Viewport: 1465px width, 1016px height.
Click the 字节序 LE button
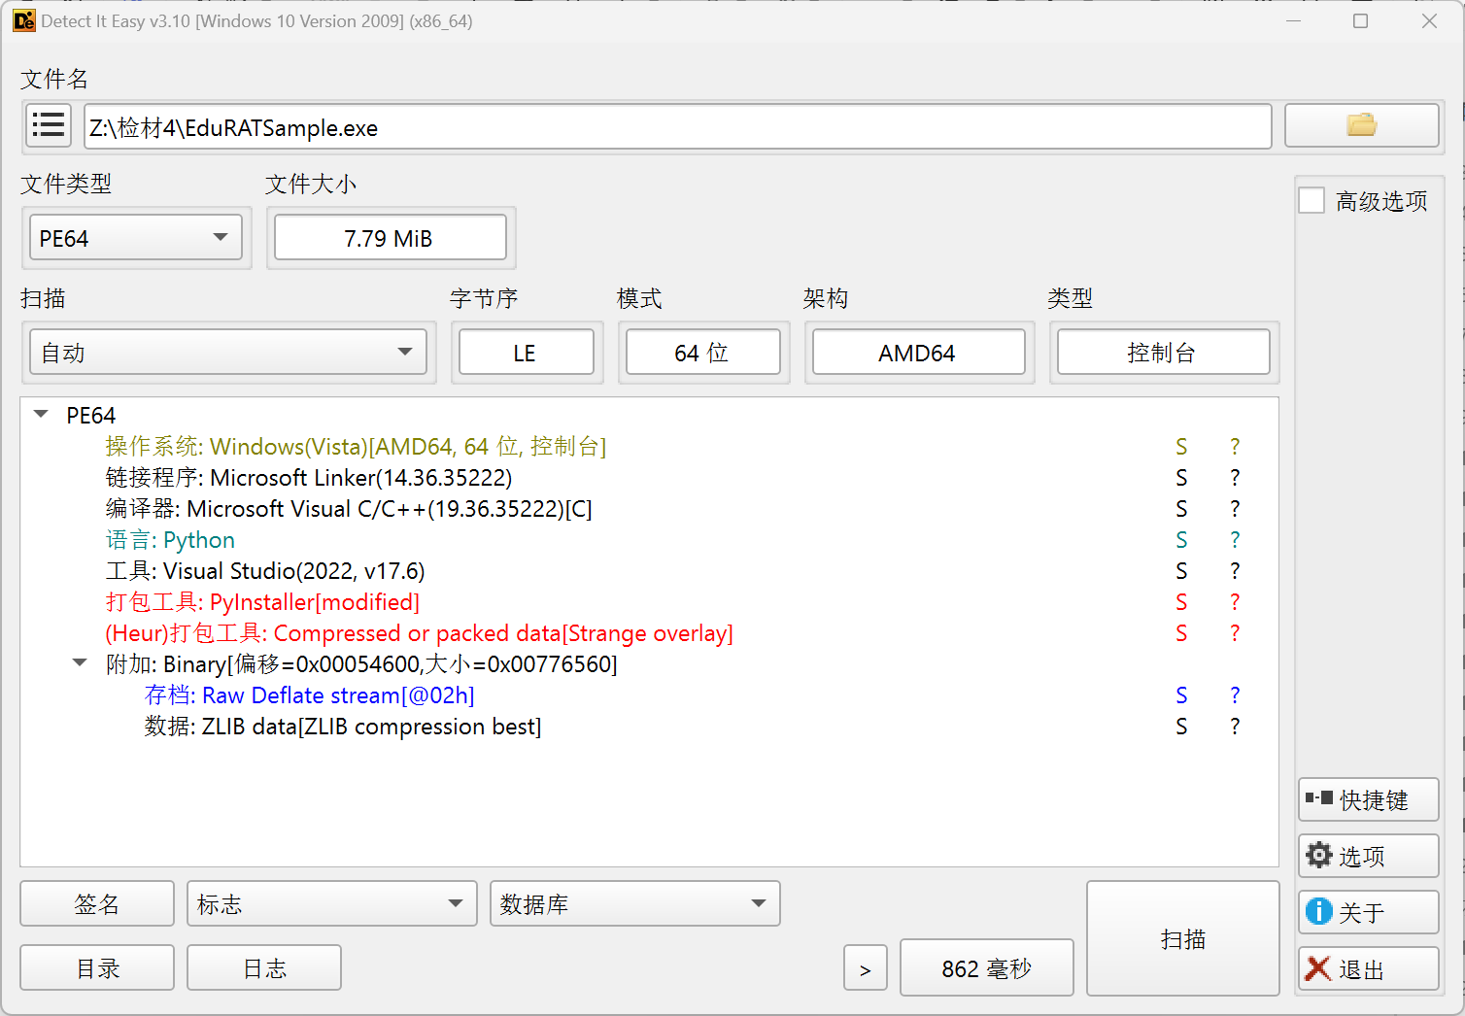pyautogui.click(x=527, y=353)
